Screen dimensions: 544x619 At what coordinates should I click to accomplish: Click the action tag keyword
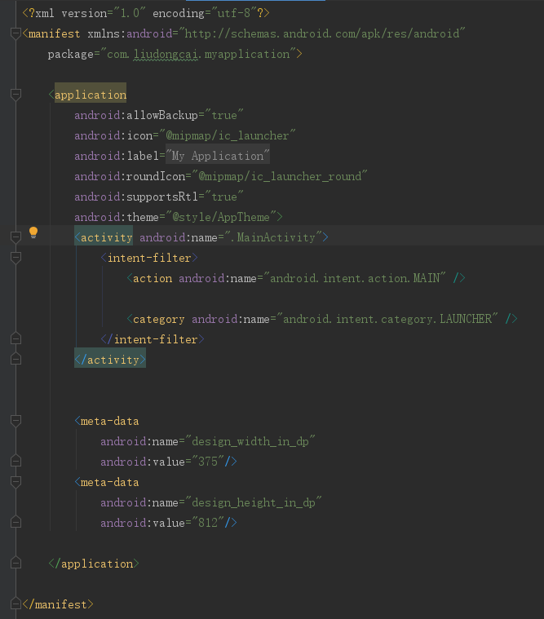point(153,278)
